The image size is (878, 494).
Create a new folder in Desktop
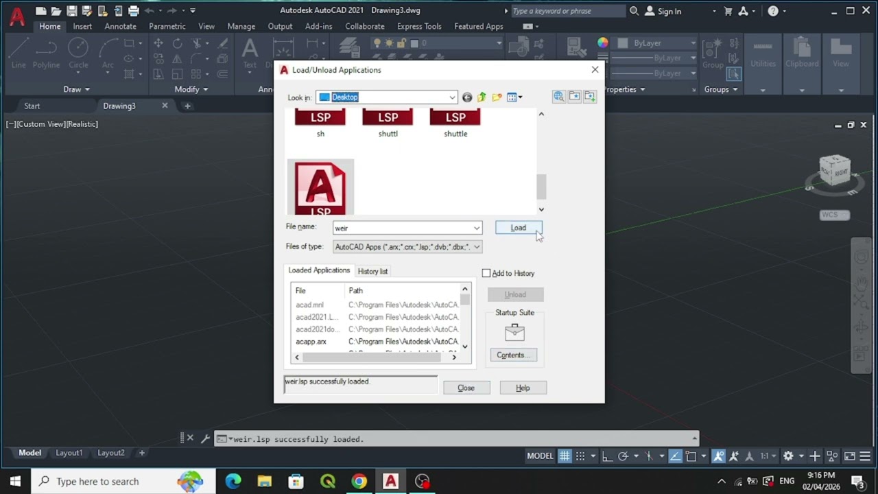click(x=497, y=97)
